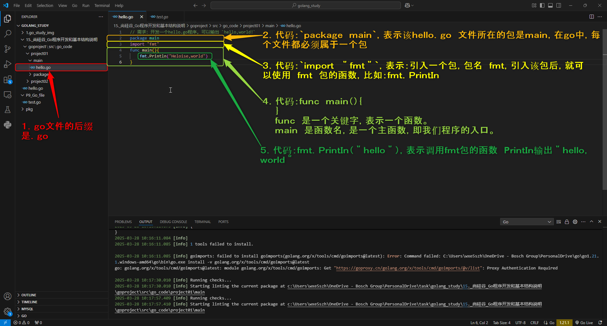The width and height of the screenshot is (607, 326).
Task: Open the Accounts menu
Action: click(8, 296)
